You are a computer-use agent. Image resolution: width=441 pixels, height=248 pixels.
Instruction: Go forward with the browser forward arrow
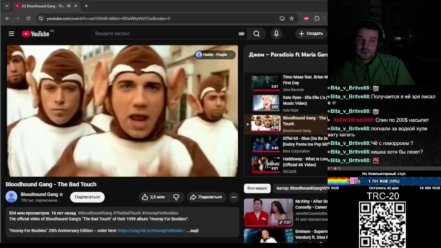[x=18, y=18]
